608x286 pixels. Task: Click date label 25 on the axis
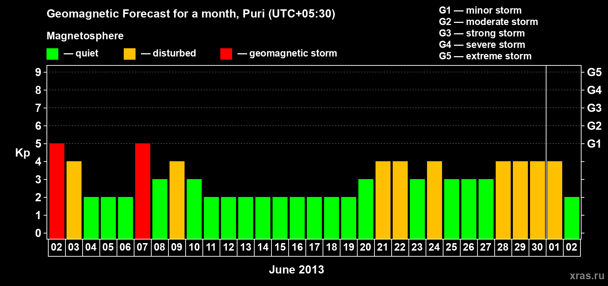click(x=451, y=247)
